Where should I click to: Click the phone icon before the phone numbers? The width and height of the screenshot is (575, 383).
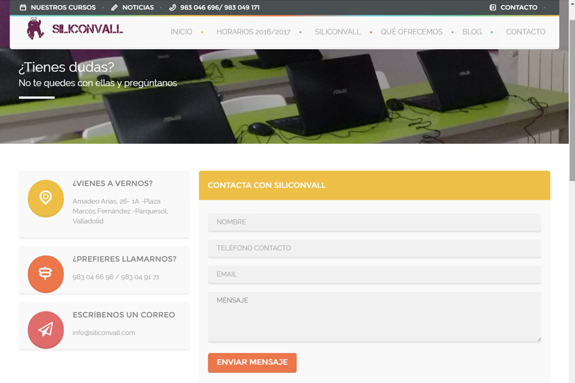click(x=171, y=8)
